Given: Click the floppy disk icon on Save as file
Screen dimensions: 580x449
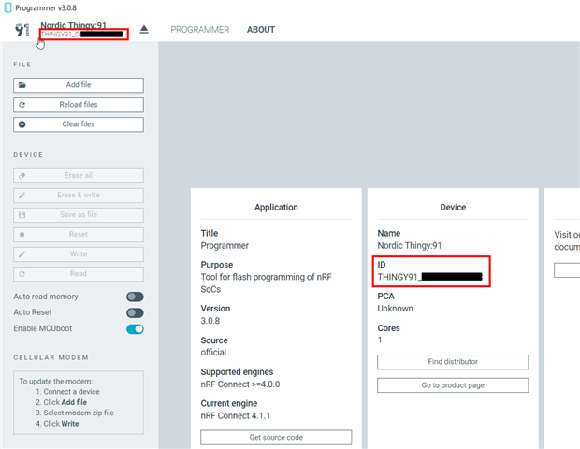Looking at the screenshot, I should coord(22,215).
